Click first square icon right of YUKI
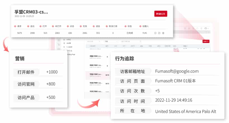 click(155, 33)
